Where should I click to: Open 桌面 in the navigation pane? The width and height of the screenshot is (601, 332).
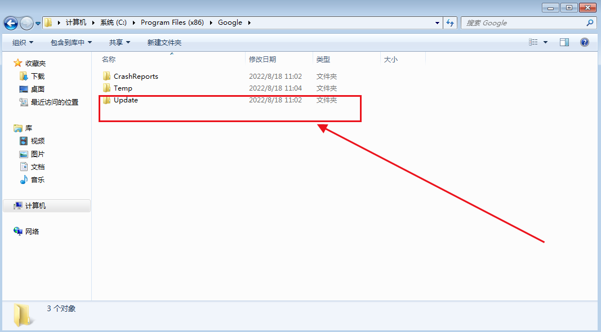click(38, 89)
